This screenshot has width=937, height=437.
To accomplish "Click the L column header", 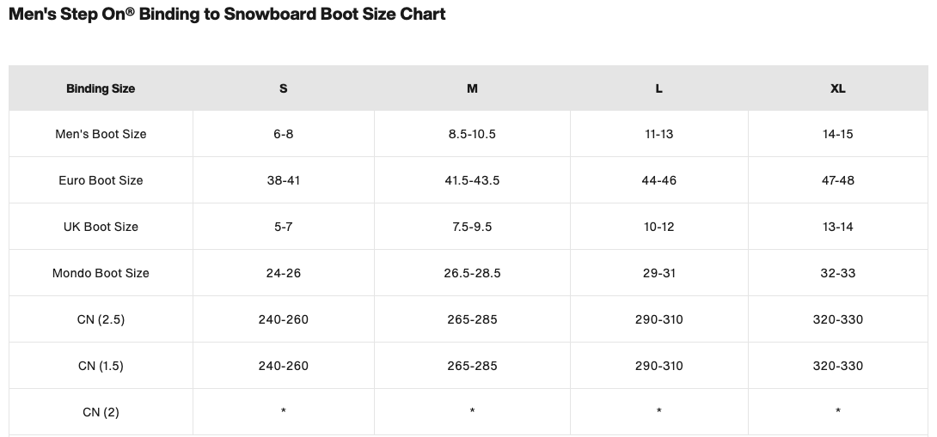I will tap(659, 88).
